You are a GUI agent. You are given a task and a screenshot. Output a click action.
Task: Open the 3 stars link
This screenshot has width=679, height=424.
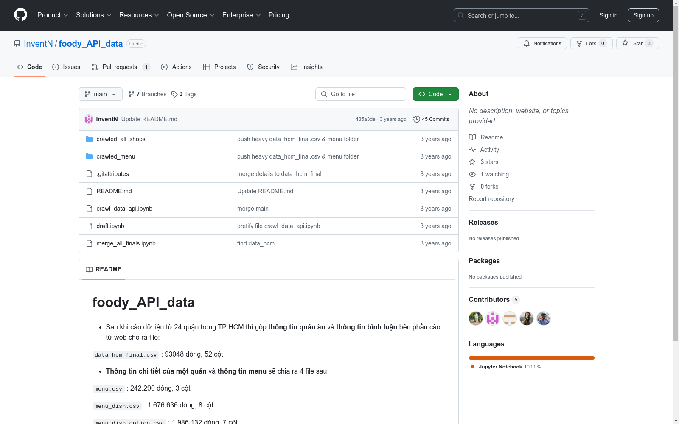tap(484, 162)
